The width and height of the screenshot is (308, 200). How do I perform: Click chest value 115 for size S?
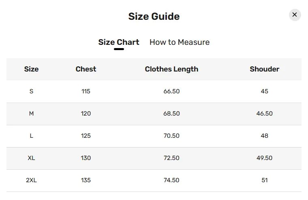click(86, 91)
